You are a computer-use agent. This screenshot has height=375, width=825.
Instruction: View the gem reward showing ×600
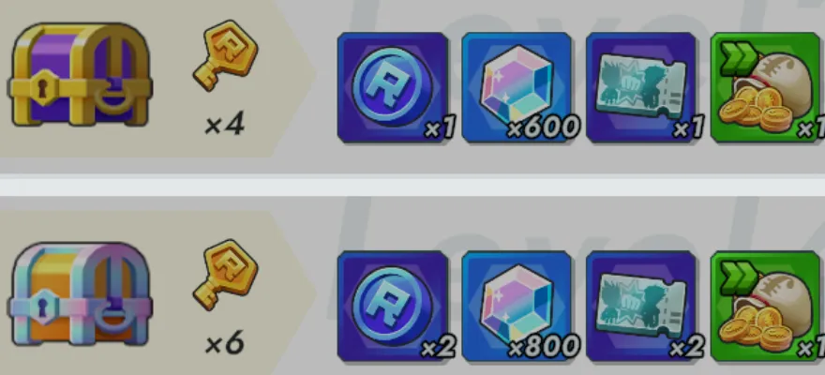(x=517, y=87)
